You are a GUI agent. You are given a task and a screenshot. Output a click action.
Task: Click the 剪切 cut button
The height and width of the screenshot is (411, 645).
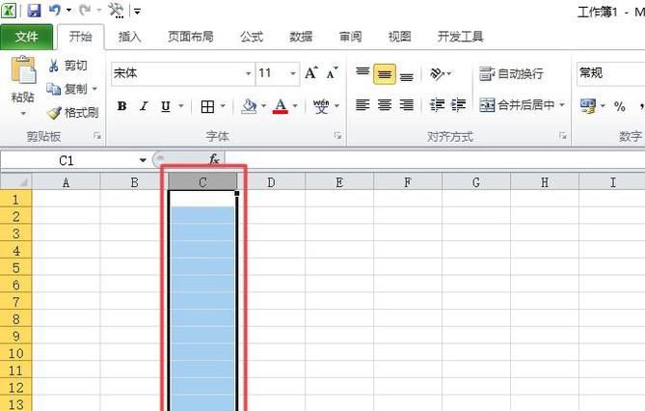68,66
